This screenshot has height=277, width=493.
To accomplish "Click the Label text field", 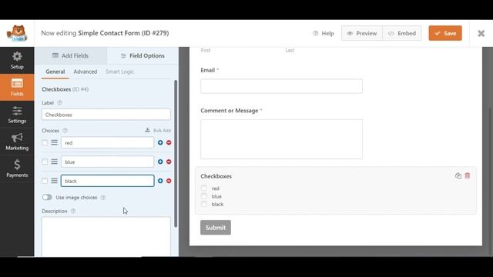I will (106, 115).
